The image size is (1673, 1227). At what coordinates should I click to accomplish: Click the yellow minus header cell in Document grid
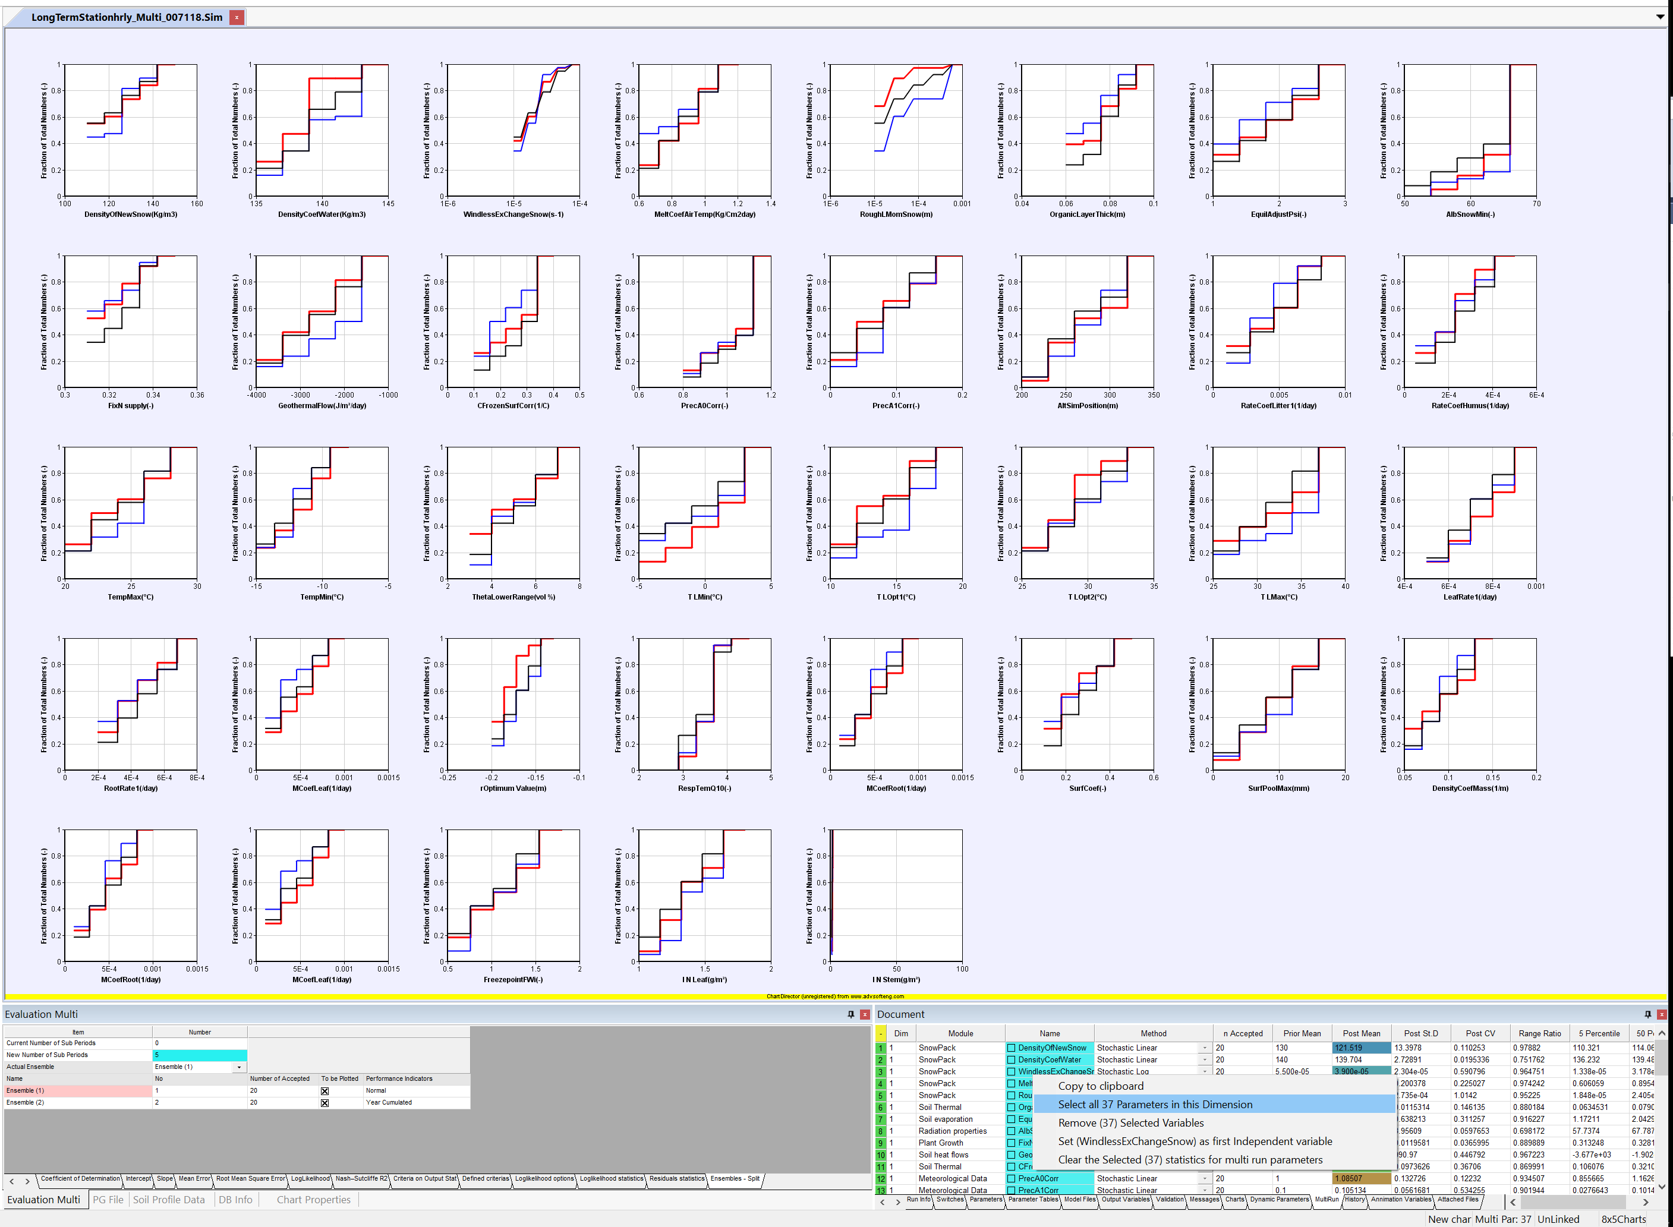point(881,1033)
